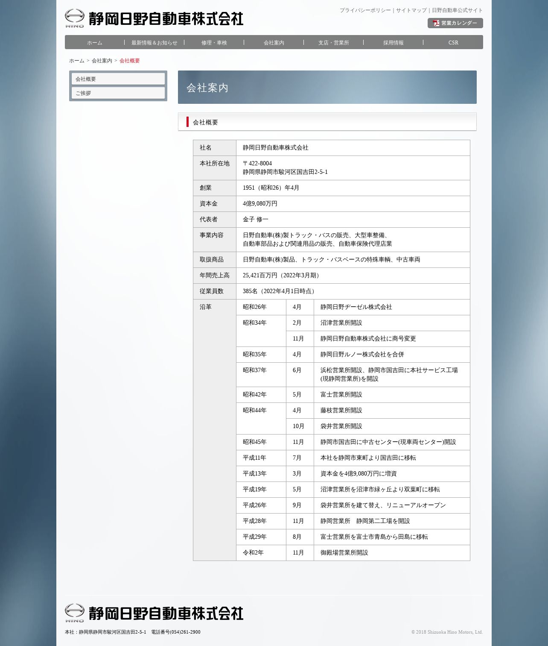The width and height of the screenshot is (548, 646).
Task: Click the 昭和37年 year cell
Action: tap(261, 375)
